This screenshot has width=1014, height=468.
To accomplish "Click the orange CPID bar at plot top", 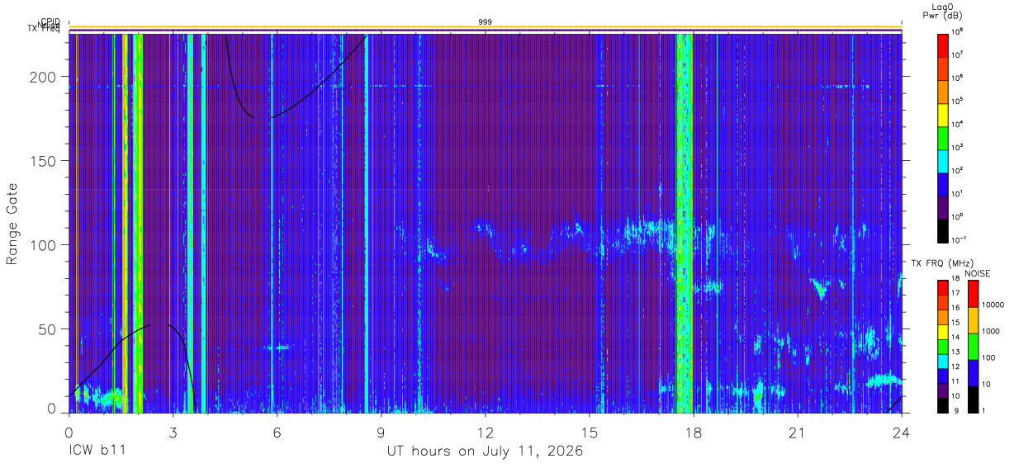I will 485,26.
